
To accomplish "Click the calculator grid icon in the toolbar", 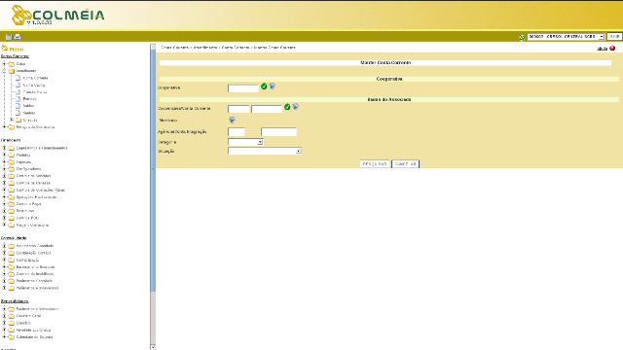I will click(9, 37).
